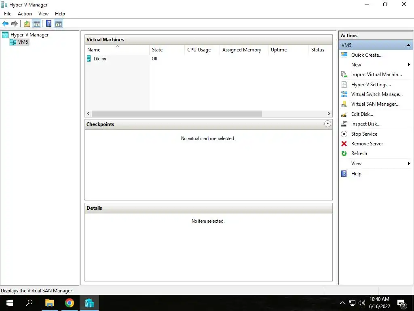Collapse the VM5 actions section

coord(408,45)
